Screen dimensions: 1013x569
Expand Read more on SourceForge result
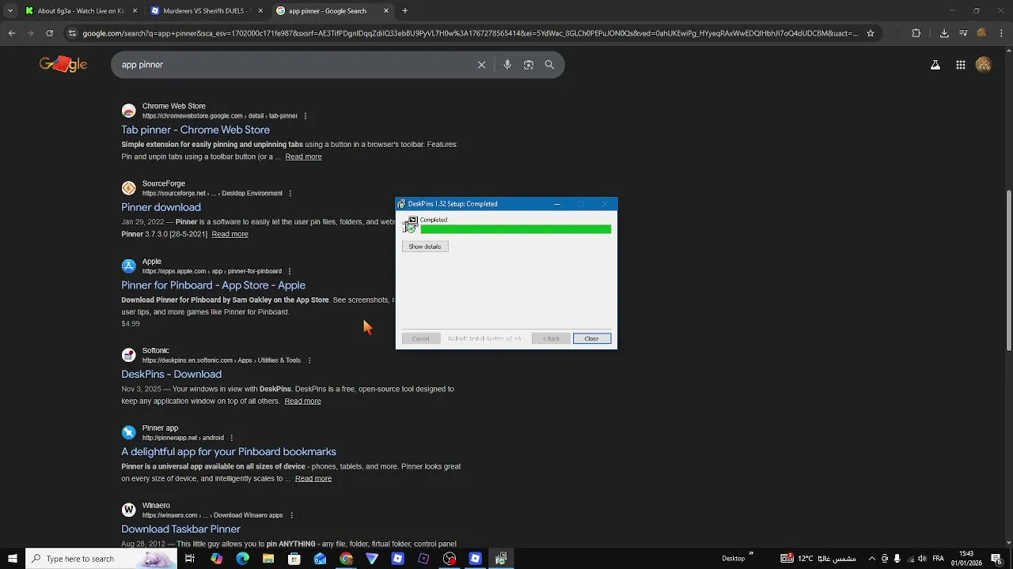coord(230,234)
